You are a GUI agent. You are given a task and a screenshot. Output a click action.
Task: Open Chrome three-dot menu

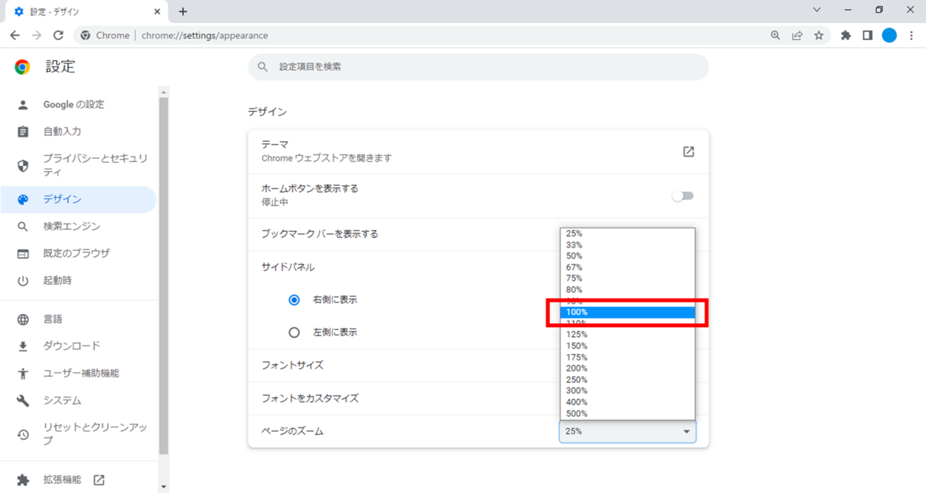[911, 35]
